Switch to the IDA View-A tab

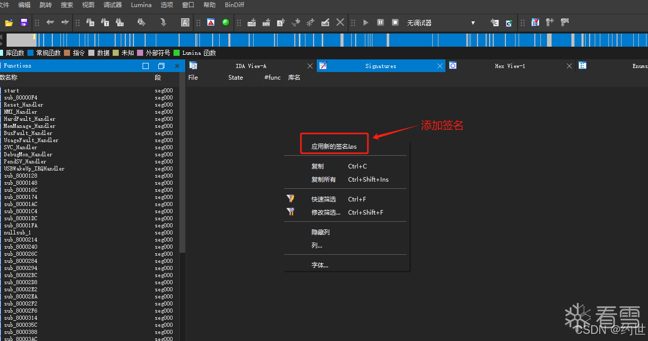pyautogui.click(x=251, y=66)
